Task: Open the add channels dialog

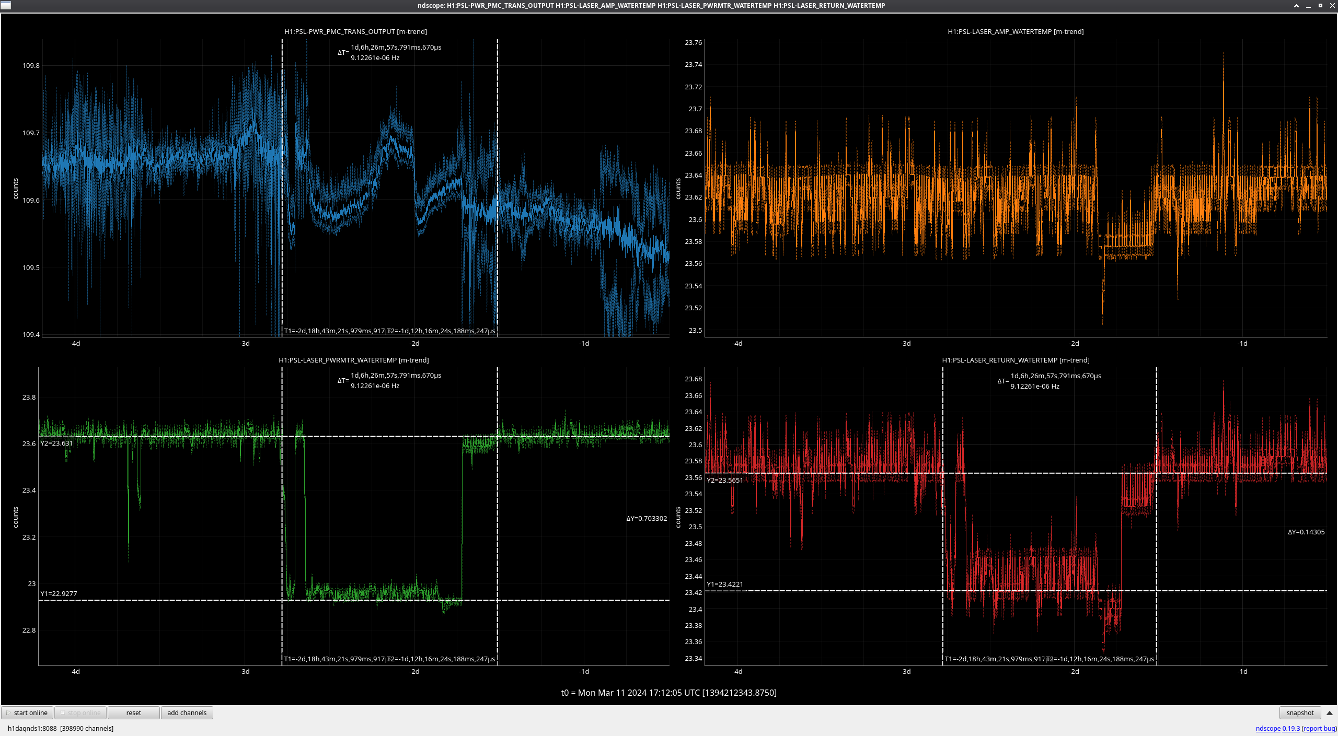Action: pyautogui.click(x=187, y=712)
